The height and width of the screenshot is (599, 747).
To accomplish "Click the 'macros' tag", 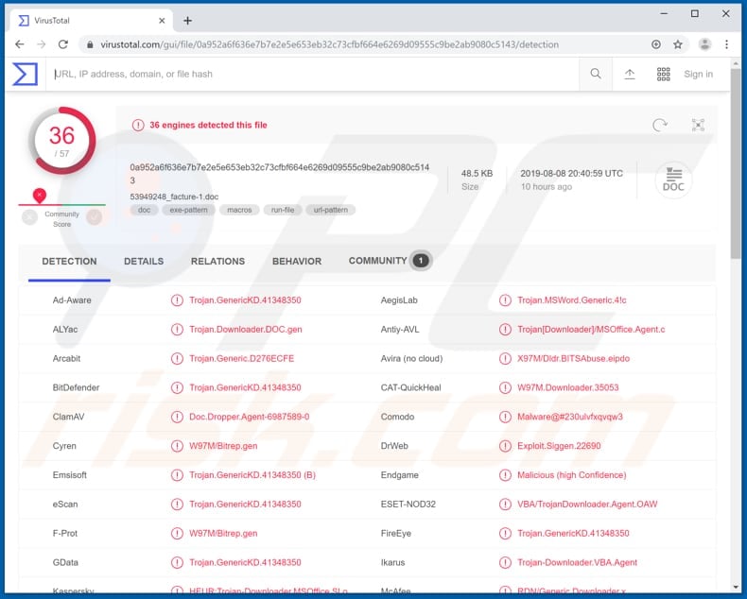I will (x=239, y=210).
